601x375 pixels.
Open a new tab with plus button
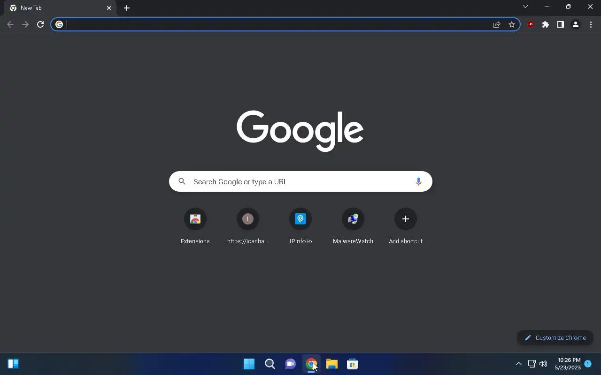[x=127, y=8]
